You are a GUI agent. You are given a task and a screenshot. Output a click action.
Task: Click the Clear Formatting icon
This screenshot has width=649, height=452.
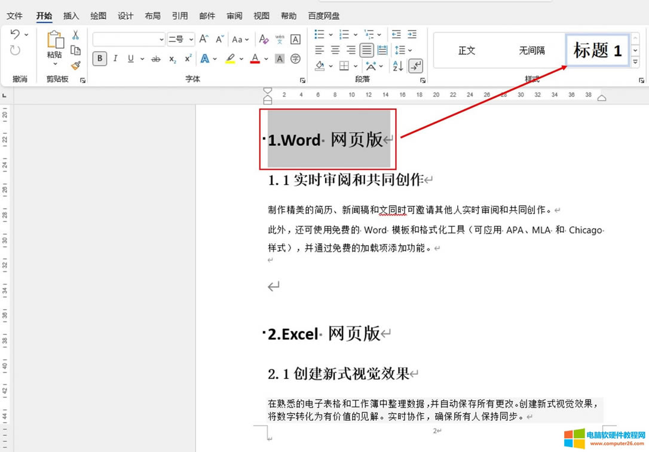264,39
